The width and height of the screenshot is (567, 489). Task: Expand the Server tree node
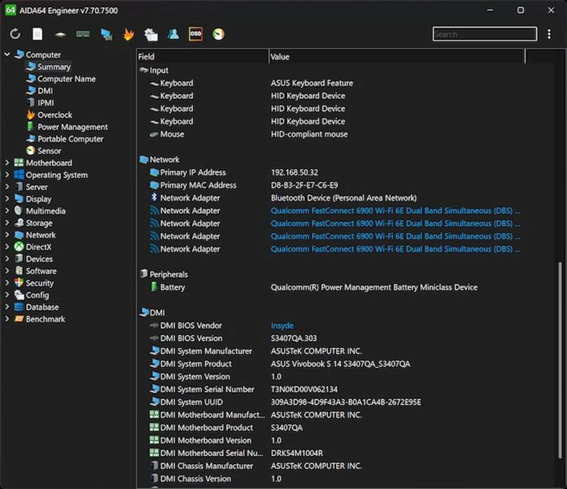pyautogui.click(x=7, y=187)
